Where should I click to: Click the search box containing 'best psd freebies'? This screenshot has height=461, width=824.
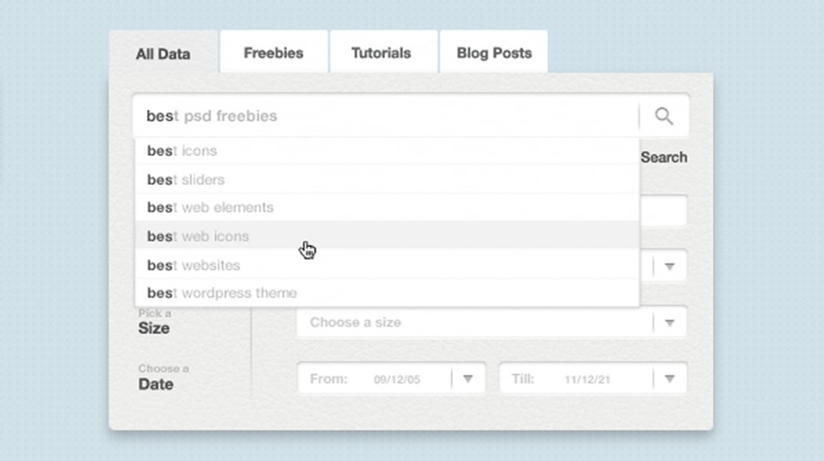click(385, 116)
